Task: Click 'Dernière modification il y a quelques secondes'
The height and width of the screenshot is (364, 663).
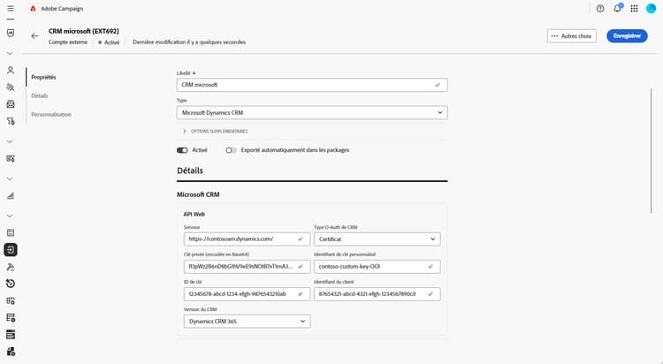Action: [x=189, y=42]
